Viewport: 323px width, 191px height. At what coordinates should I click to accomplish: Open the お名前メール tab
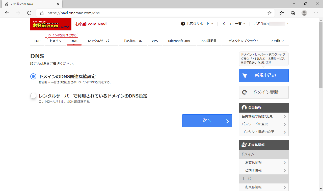pos(133,41)
